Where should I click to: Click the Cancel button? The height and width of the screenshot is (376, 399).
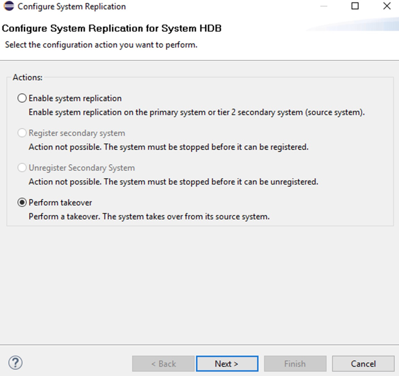tap(363, 364)
